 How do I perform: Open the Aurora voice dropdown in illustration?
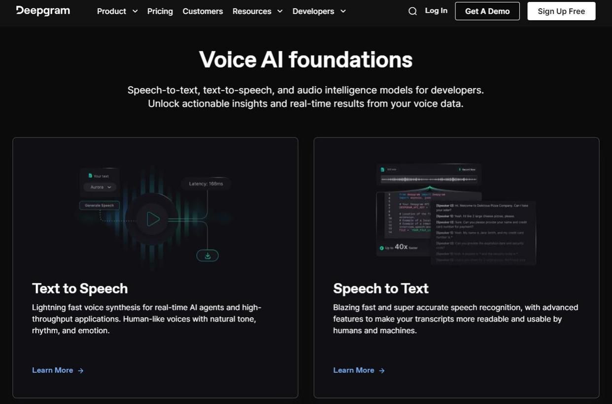pos(100,187)
